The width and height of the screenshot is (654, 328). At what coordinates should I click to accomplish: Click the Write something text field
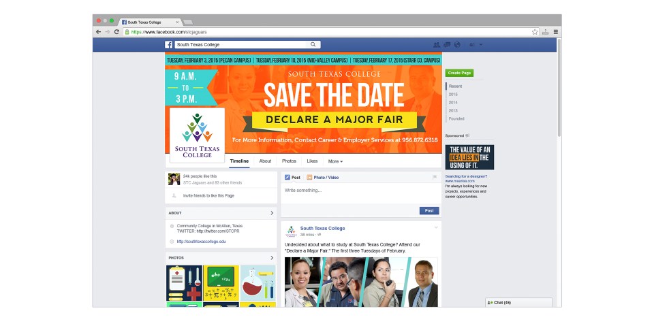(x=361, y=193)
